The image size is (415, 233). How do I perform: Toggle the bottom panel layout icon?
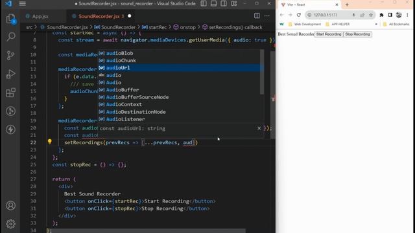pyautogui.click(x=213, y=3)
